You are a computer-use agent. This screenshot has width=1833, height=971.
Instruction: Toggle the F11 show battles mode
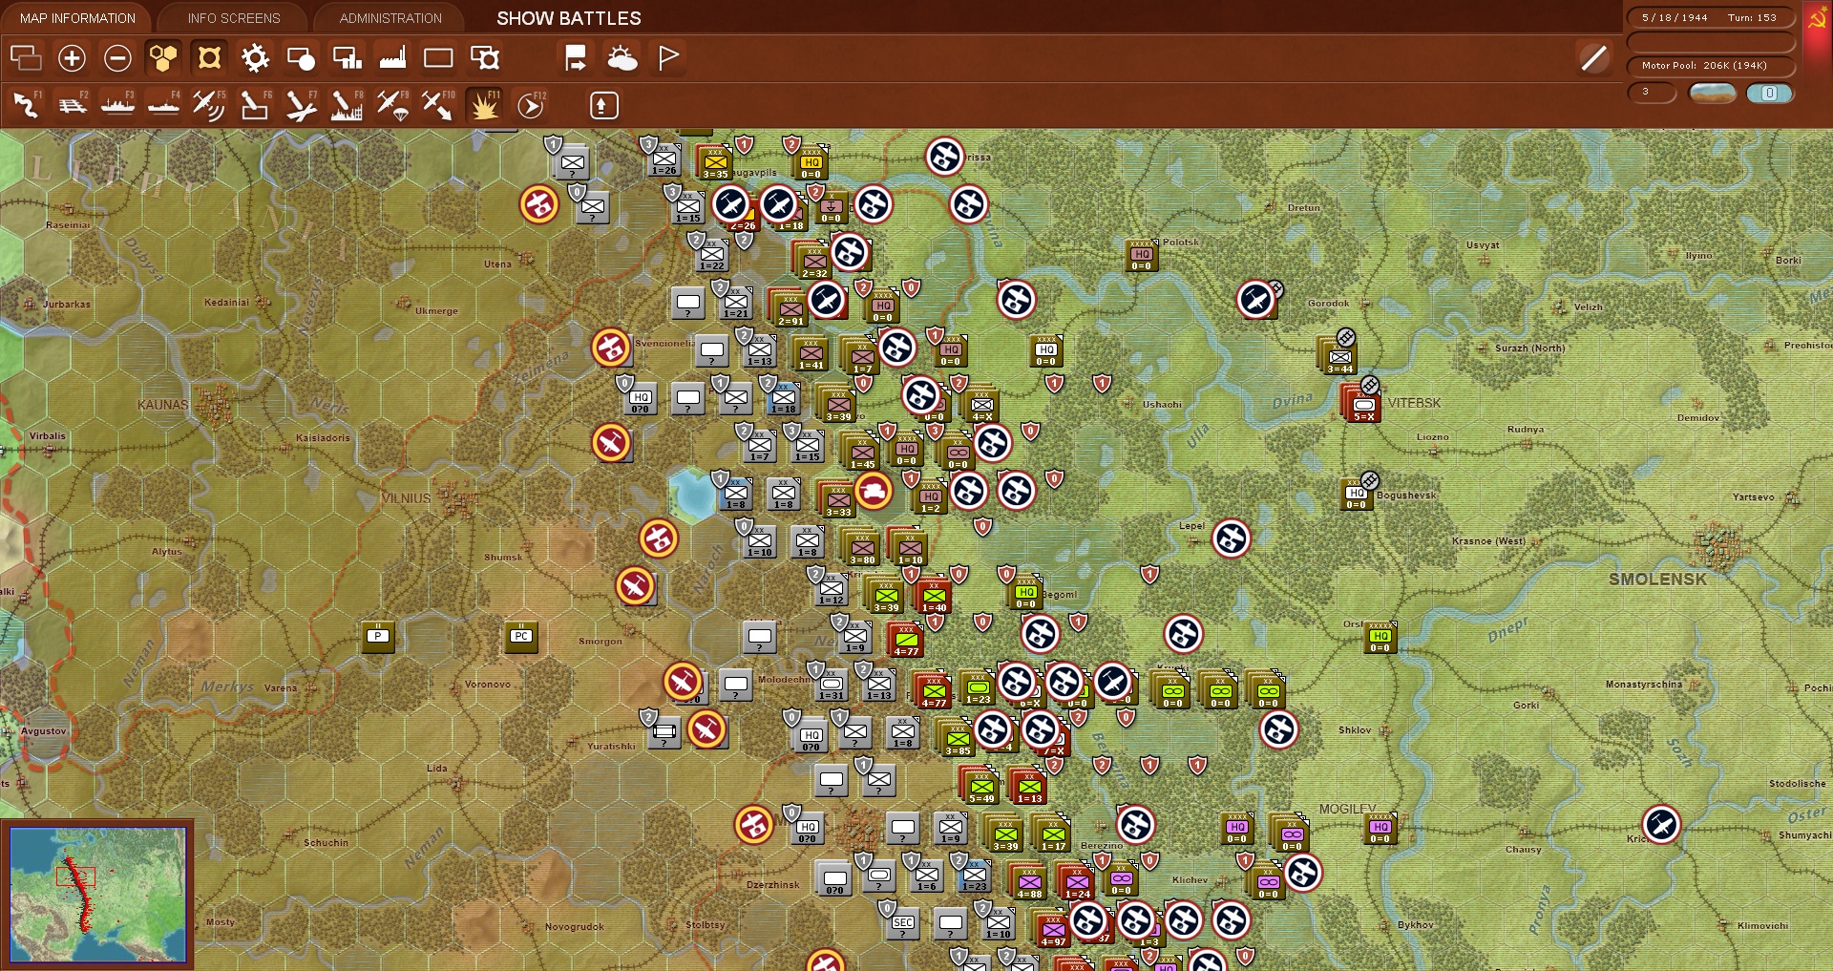pos(484,105)
